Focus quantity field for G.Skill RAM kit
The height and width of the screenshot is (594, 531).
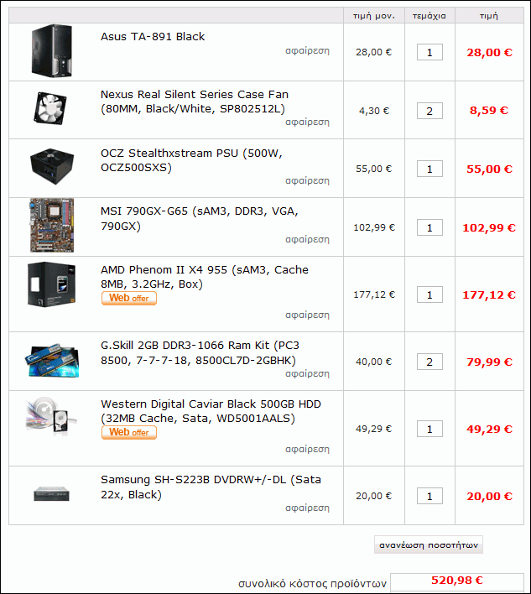tap(429, 362)
